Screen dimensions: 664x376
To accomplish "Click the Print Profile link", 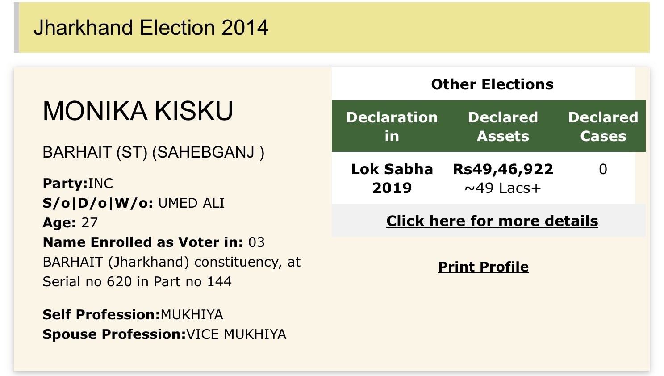I will pos(483,267).
